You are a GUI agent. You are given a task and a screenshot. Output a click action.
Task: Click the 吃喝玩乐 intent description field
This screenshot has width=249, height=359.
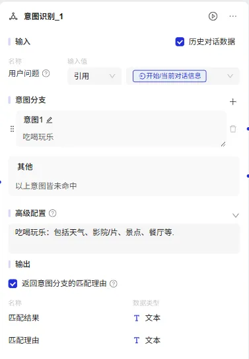click(x=121, y=137)
